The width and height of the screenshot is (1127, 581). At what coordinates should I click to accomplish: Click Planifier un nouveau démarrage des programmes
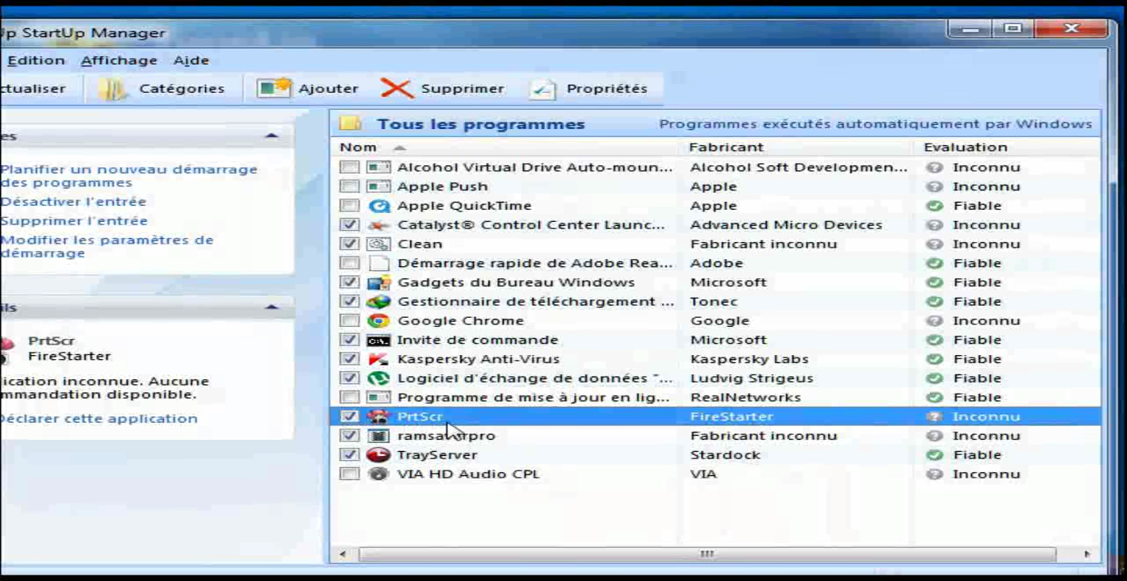128,176
